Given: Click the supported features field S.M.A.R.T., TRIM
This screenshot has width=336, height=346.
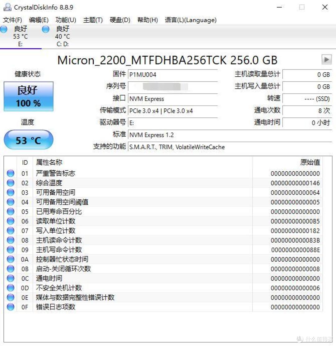Looking at the screenshot, I should tap(230, 147).
